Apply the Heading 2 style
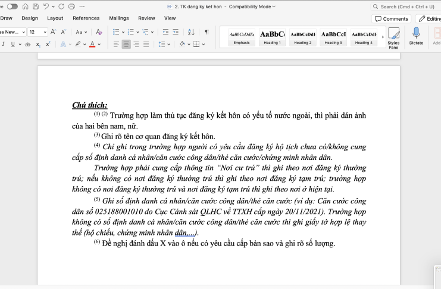The width and height of the screenshot is (441, 289). click(x=302, y=37)
